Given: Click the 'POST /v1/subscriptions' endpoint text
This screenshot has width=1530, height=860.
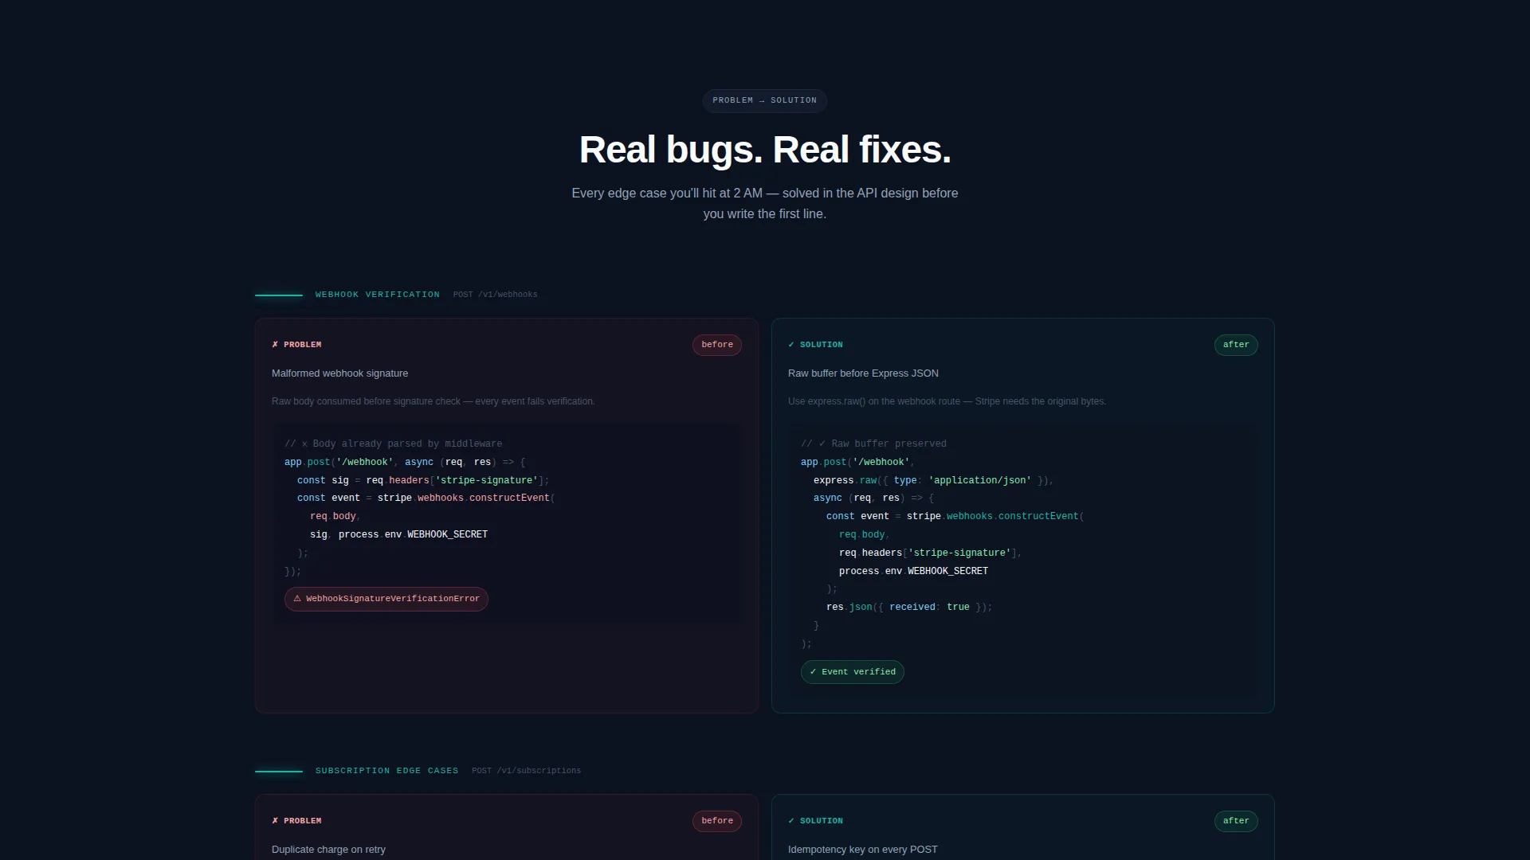Looking at the screenshot, I should click(x=527, y=771).
